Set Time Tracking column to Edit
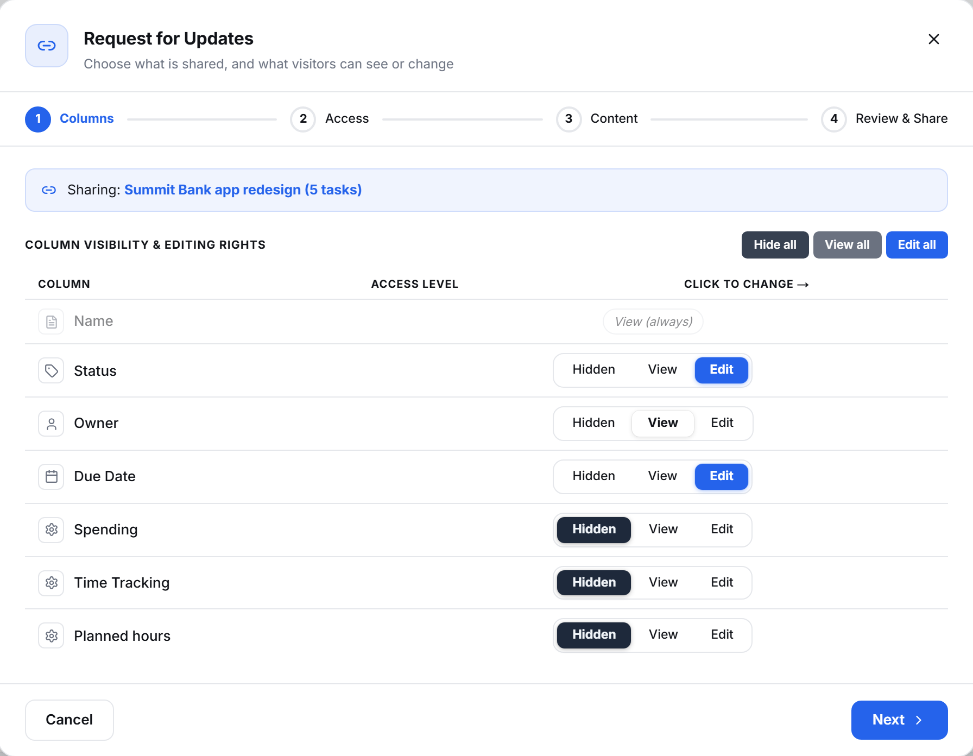This screenshot has height=756, width=973. [x=722, y=583]
